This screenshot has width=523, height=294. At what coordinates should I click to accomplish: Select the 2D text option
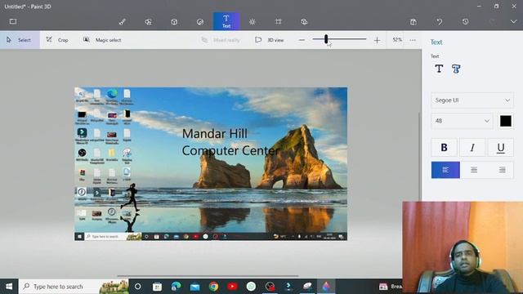click(439, 69)
